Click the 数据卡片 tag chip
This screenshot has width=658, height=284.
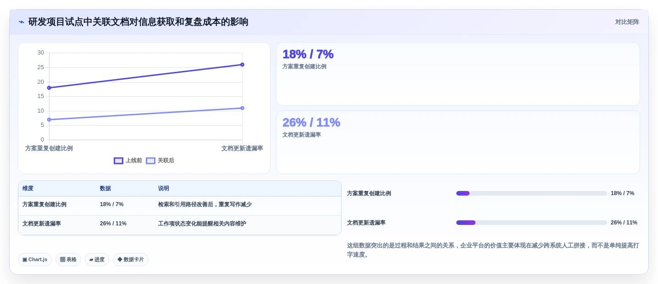(131, 260)
